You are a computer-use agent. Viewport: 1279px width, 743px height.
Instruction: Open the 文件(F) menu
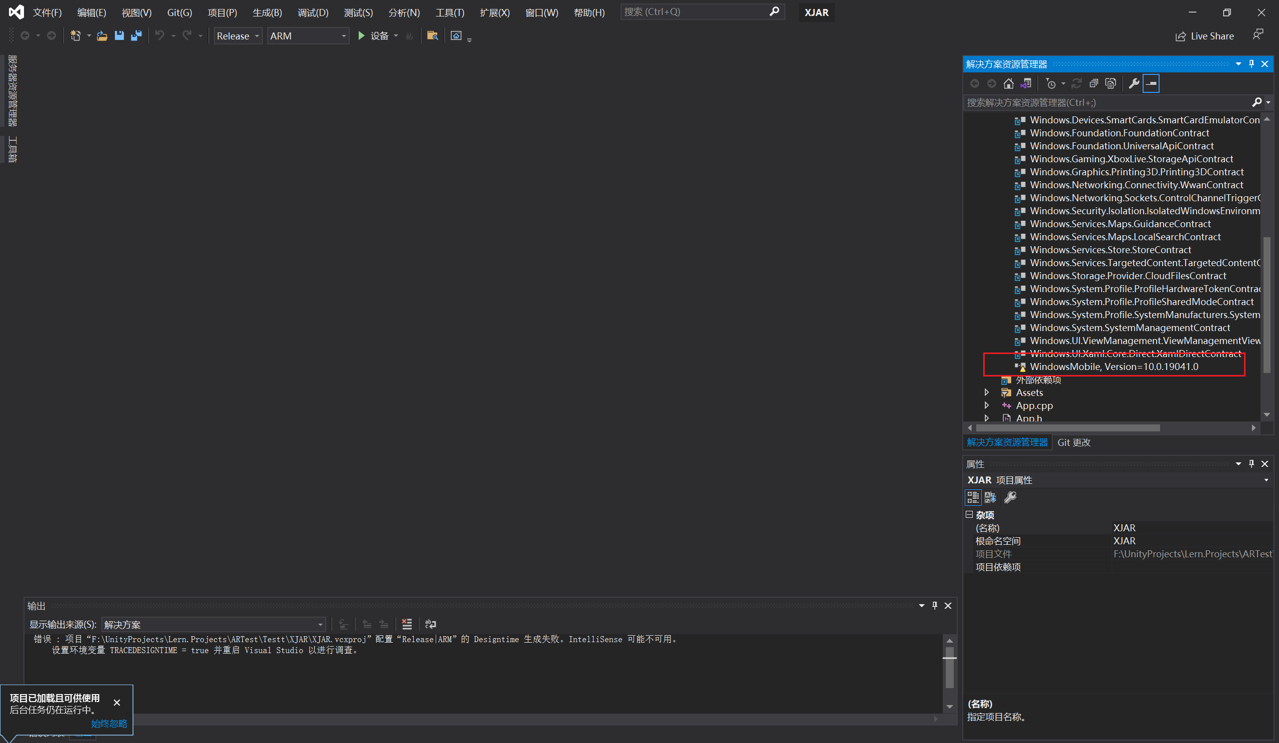coord(47,12)
